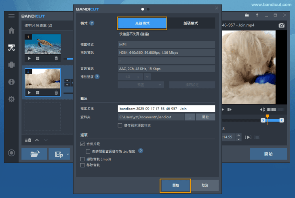Click the Bandicam record circle icon
295x198 pixels.
tap(11, 153)
